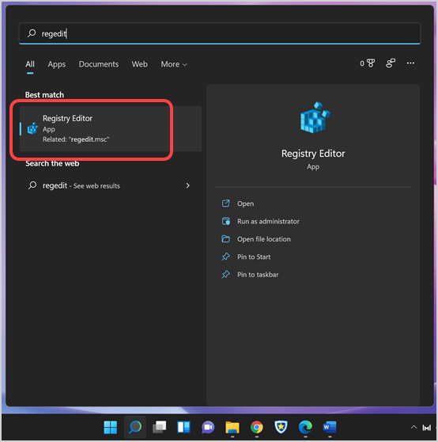The height and width of the screenshot is (442, 438).
Task: Click the Run as administrator shield icon
Action: (x=225, y=221)
